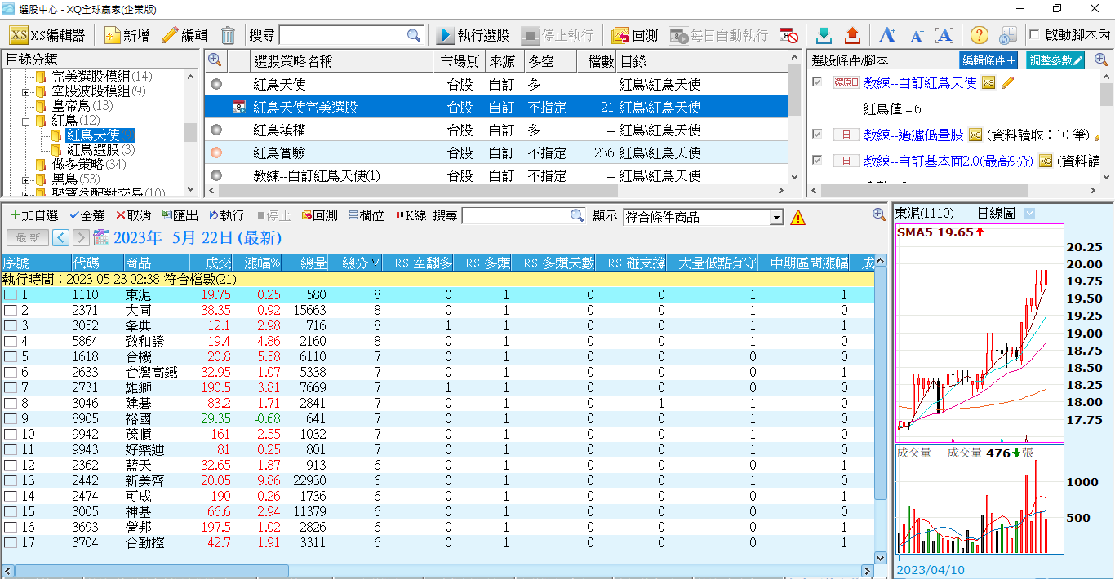The width and height of the screenshot is (1115, 579).
Task: Click the pencil icon beside 教練--自訂紅鳥天使
Action: point(1007,82)
